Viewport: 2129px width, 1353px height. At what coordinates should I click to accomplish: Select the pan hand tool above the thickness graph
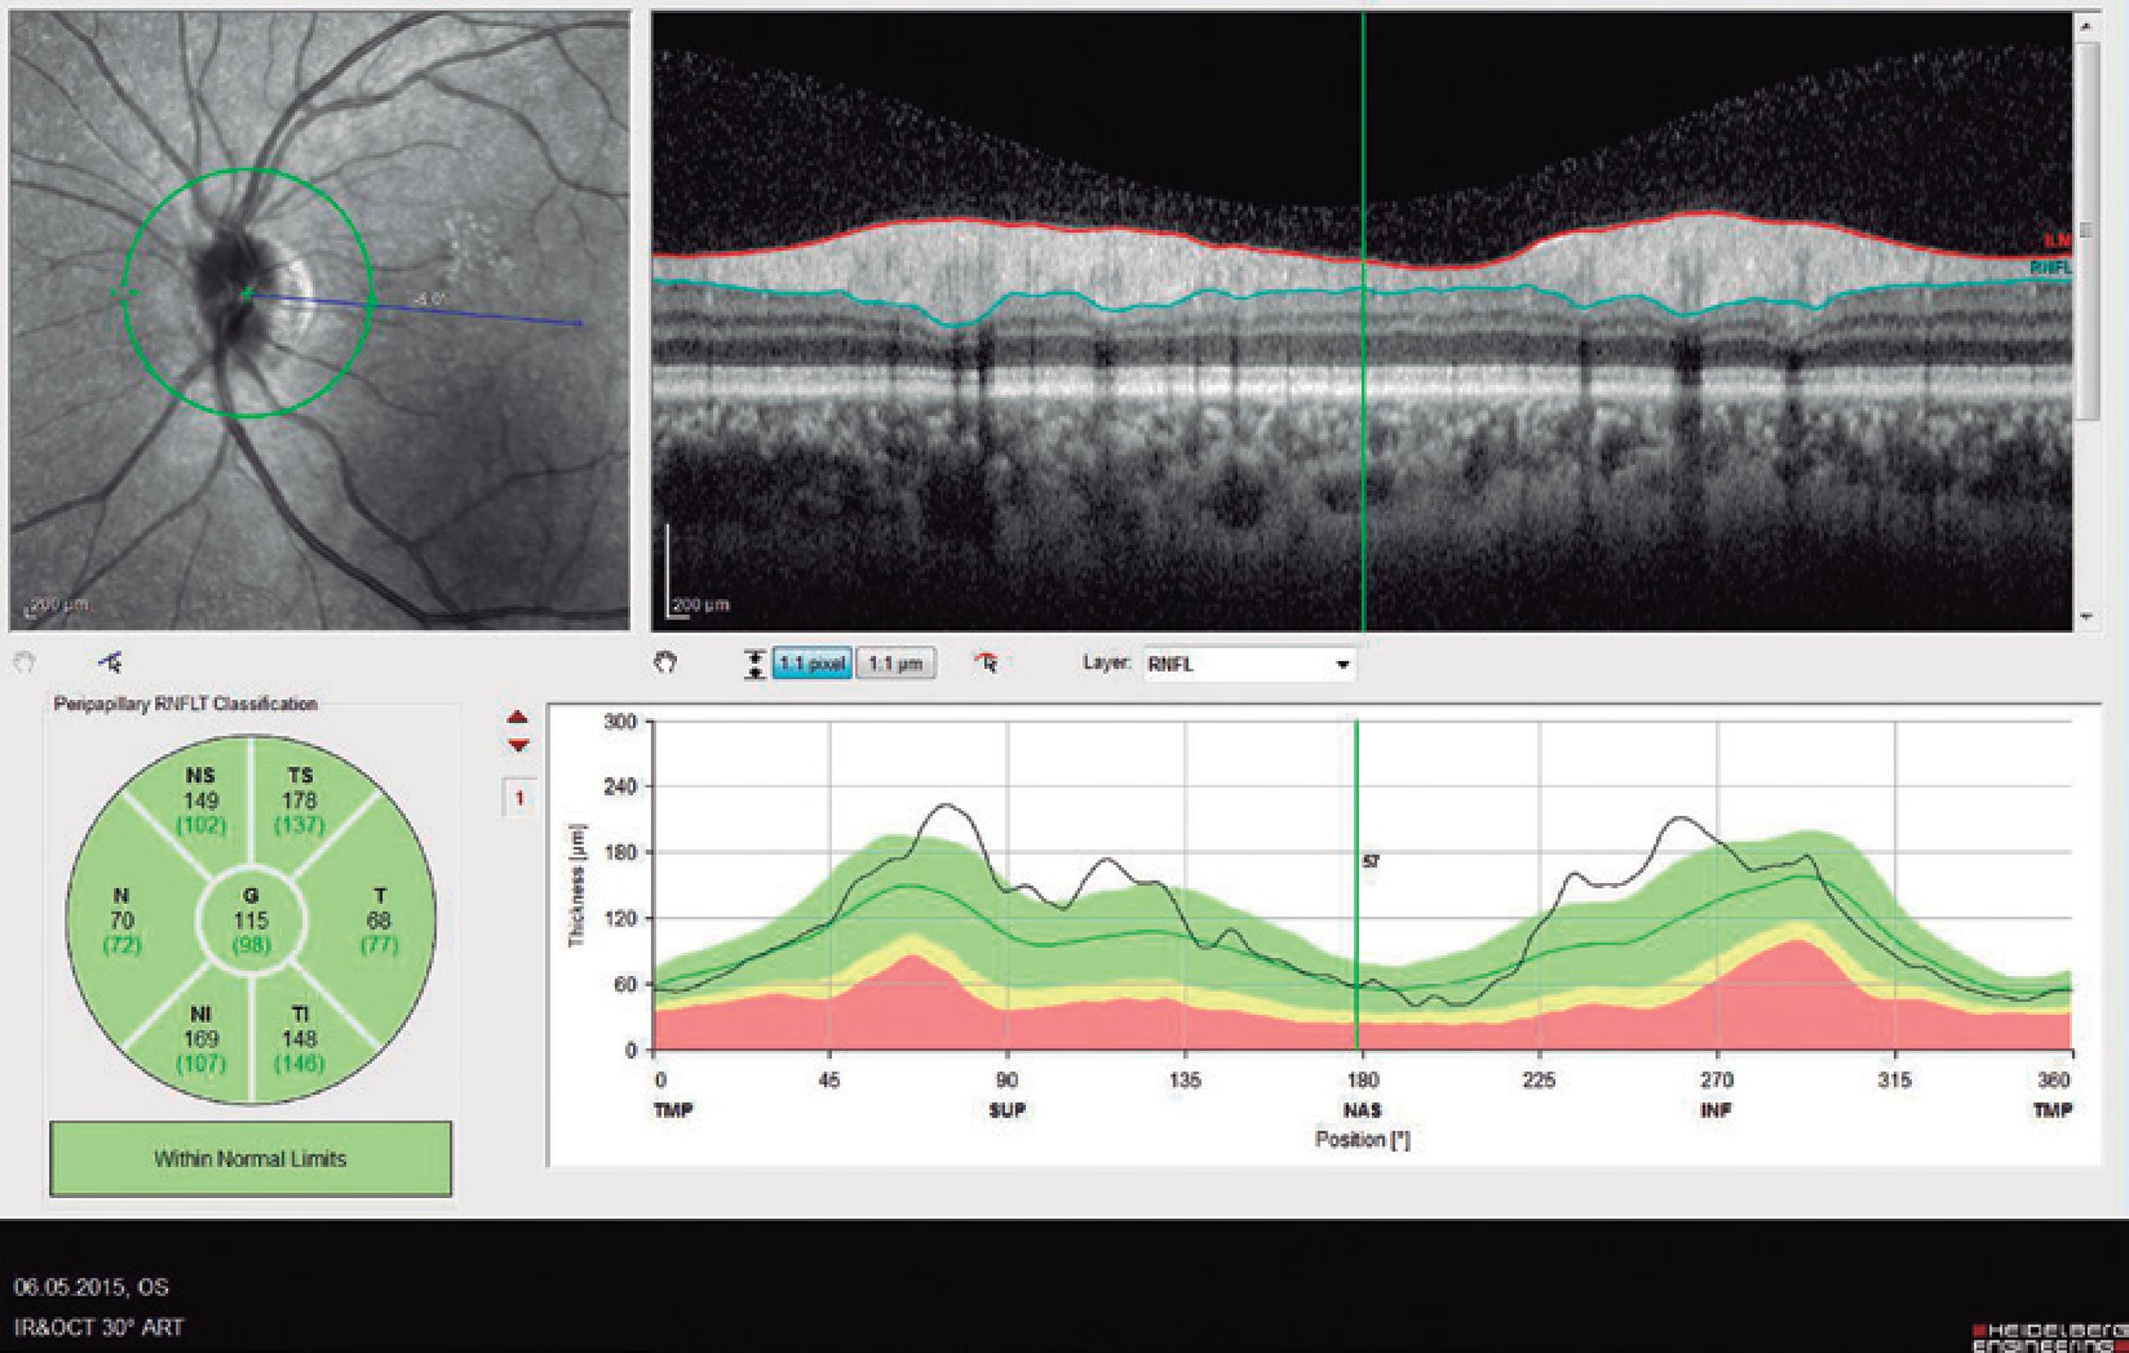(x=666, y=662)
